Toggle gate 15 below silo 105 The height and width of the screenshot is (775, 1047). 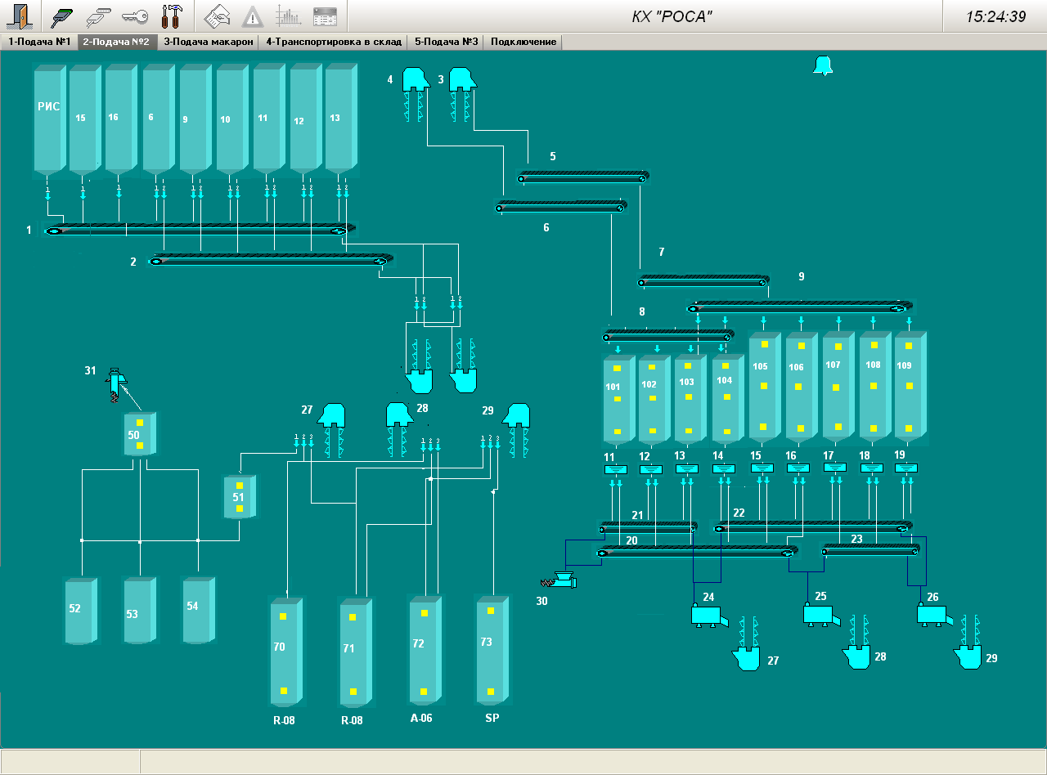click(762, 468)
